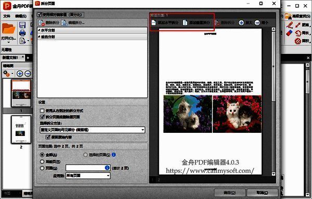Add a vertical split (添加垂直拆分)

point(196,23)
